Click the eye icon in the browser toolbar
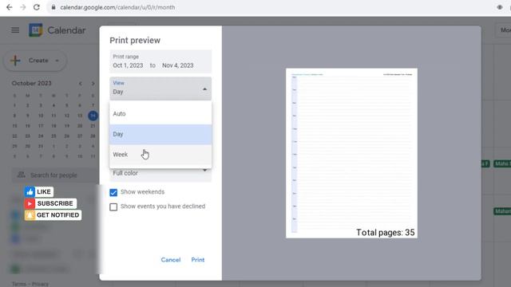Image resolution: width=511 pixels, height=287 pixels. coord(500,7)
